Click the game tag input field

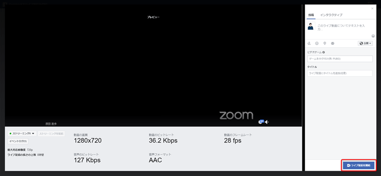[x=340, y=59]
